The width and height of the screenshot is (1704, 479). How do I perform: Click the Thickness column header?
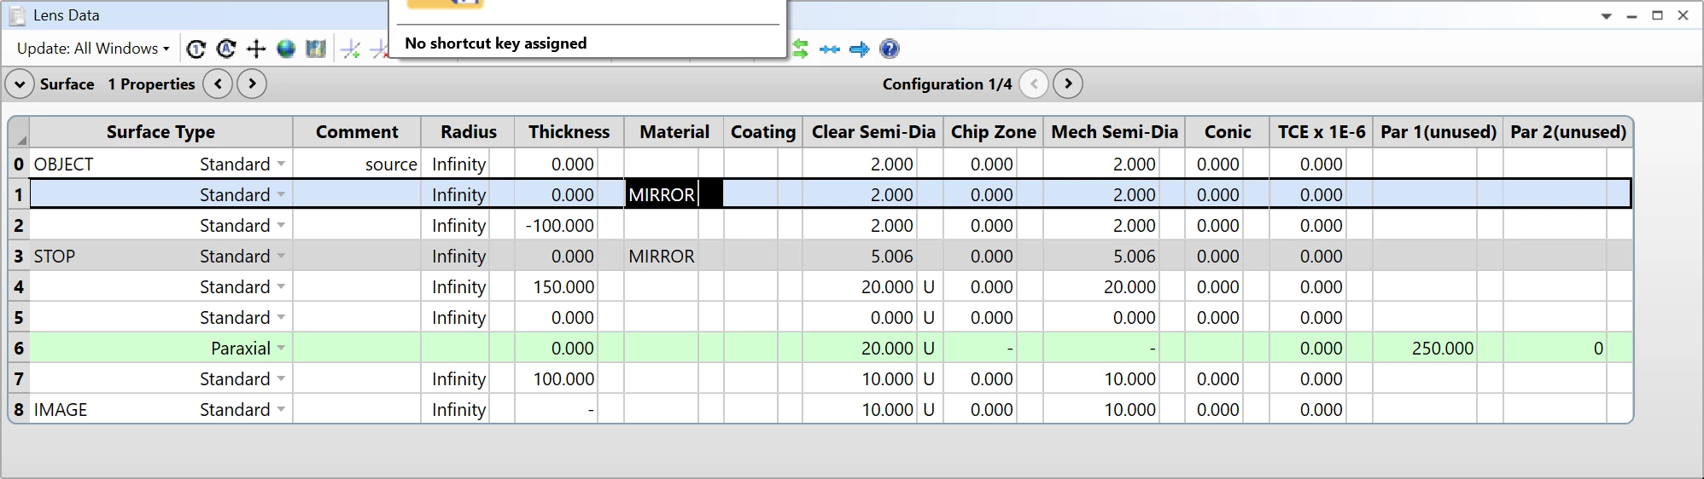tap(569, 132)
